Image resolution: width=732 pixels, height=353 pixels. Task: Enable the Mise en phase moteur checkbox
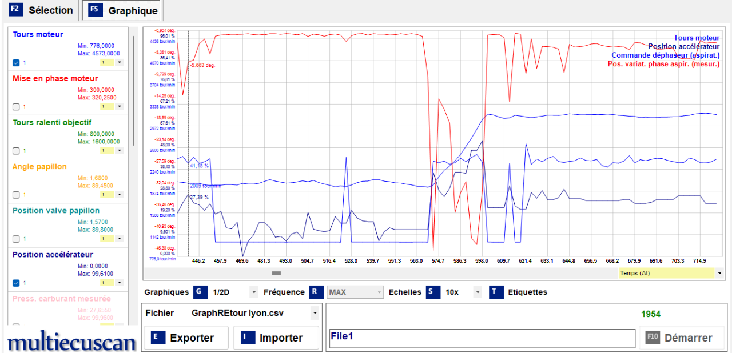pyautogui.click(x=16, y=107)
